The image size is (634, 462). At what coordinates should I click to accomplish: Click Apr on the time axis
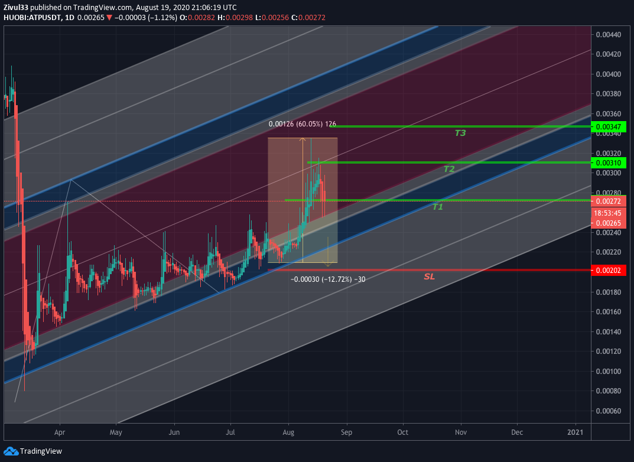(60, 432)
